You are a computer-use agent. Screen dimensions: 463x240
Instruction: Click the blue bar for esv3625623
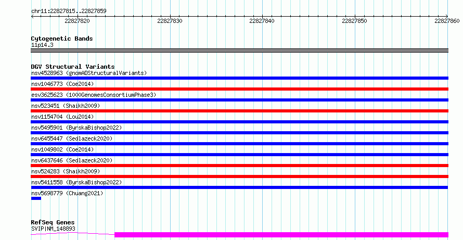(x=239, y=100)
